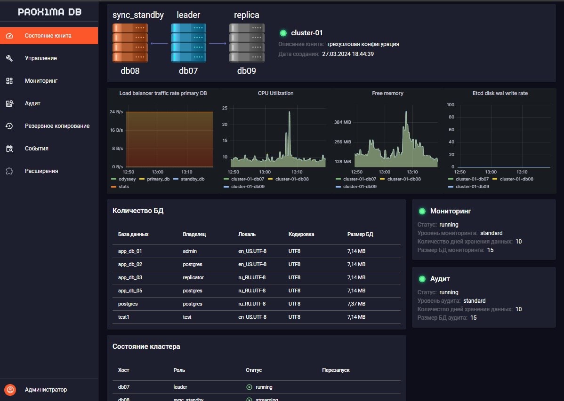
Task: Select the gray db09 replica server
Action: [x=247, y=43]
